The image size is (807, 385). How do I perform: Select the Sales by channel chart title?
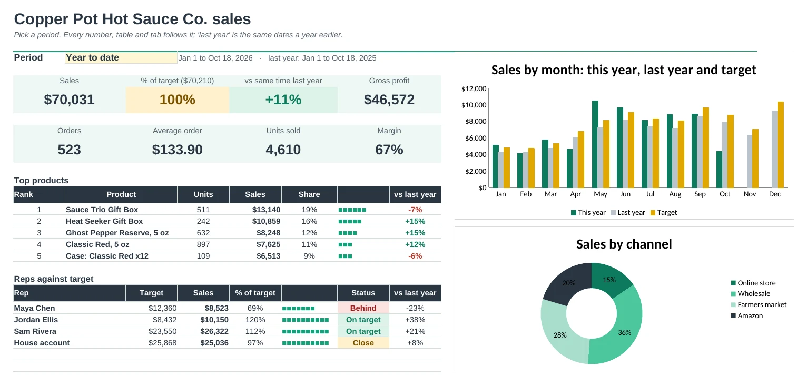coord(624,244)
